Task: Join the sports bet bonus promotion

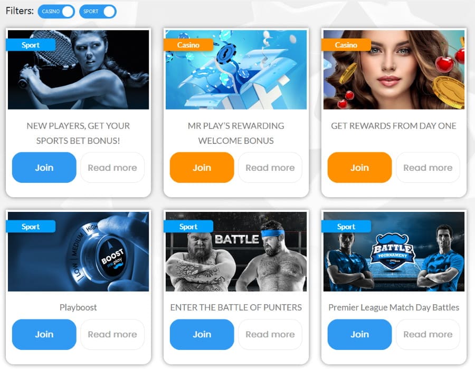Action: 44,168
